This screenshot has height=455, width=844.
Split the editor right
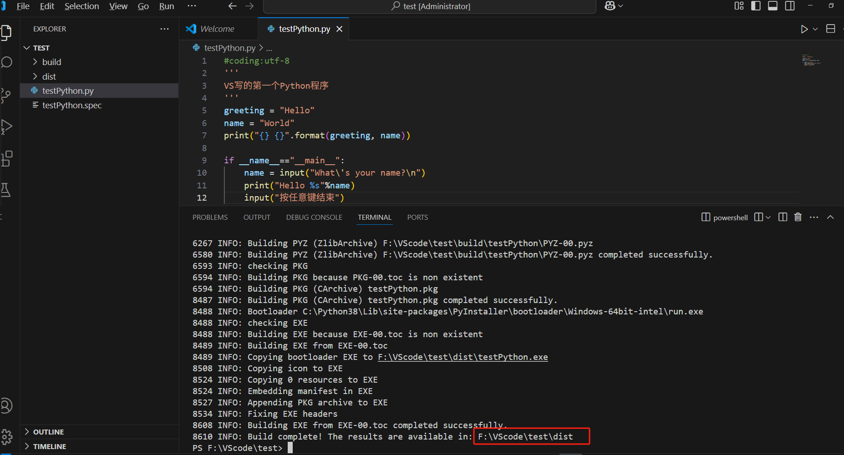(831, 29)
